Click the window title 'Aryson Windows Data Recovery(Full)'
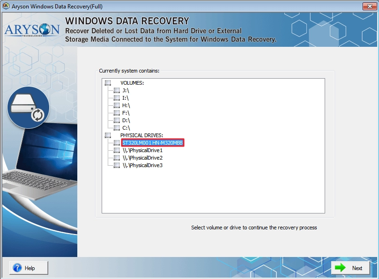Image resolution: width=379 pixels, height=279 pixels. (x=57, y=6)
